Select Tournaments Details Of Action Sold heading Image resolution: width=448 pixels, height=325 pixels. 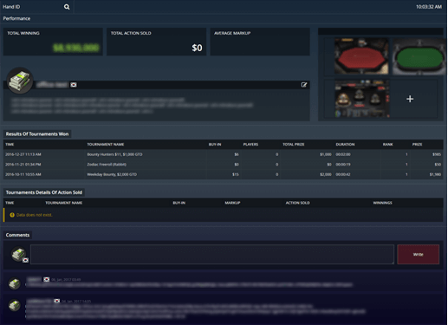tap(44, 192)
